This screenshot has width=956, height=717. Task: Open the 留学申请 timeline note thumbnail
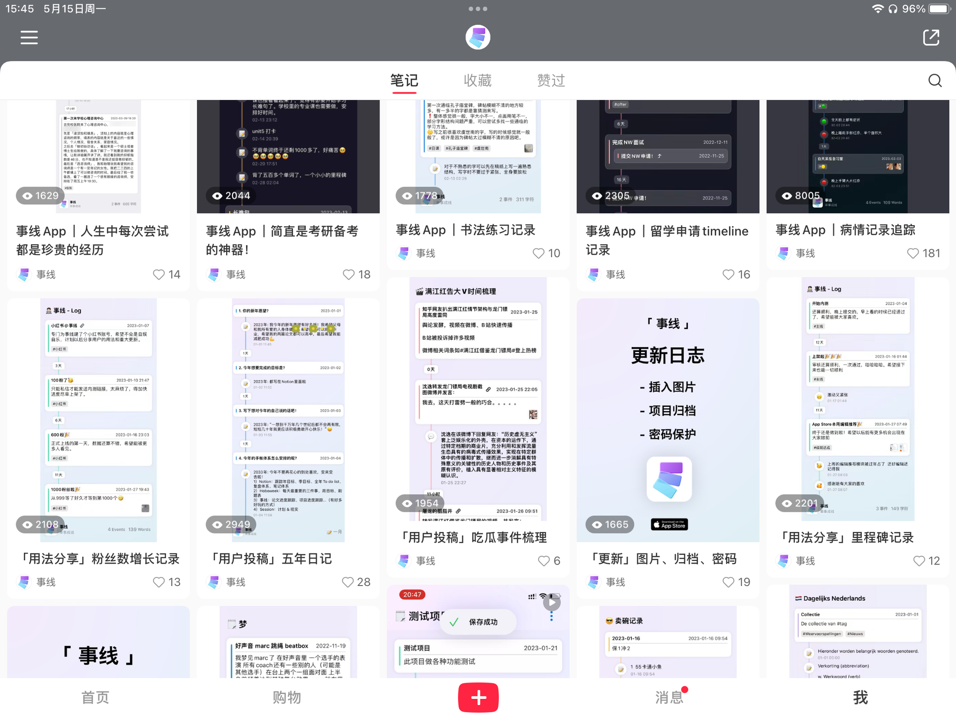pyautogui.click(x=668, y=156)
